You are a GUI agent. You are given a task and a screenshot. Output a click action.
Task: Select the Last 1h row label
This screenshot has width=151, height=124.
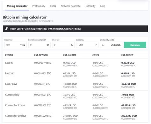(9, 63)
